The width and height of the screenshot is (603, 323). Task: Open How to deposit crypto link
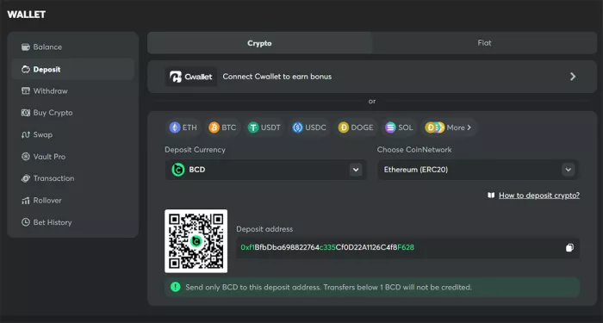pos(539,196)
